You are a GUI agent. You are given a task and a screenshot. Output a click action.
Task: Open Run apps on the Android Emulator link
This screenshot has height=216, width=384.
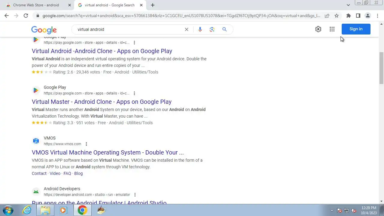coord(99,202)
